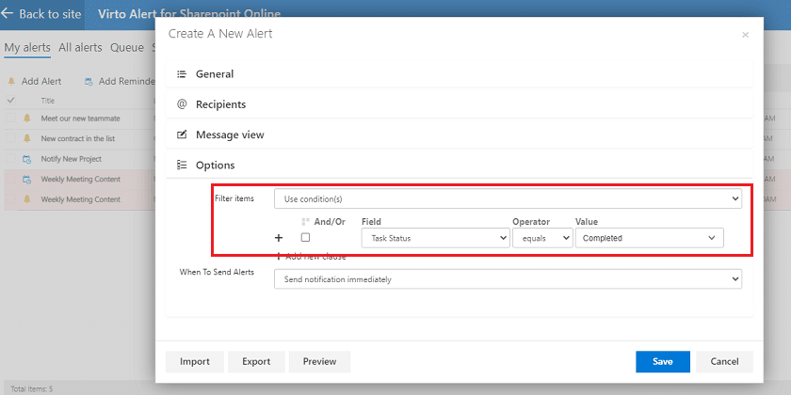791x395 pixels.
Task: Open the Completed value dropdown
Action: coord(649,238)
